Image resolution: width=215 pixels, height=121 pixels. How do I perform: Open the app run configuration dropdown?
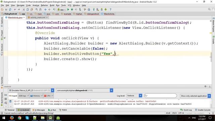point(61,9)
